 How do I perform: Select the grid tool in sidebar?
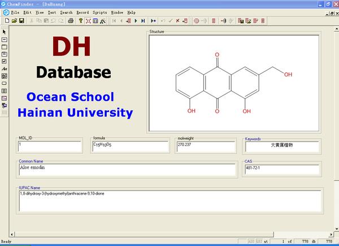pyautogui.click(x=5, y=98)
